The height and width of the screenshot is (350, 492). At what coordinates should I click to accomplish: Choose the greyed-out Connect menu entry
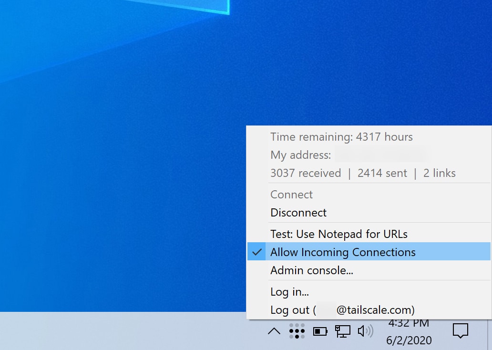pyautogui.click(x=291, y=195)
